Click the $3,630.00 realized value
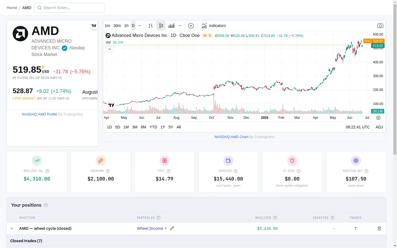 pos(267,228)
